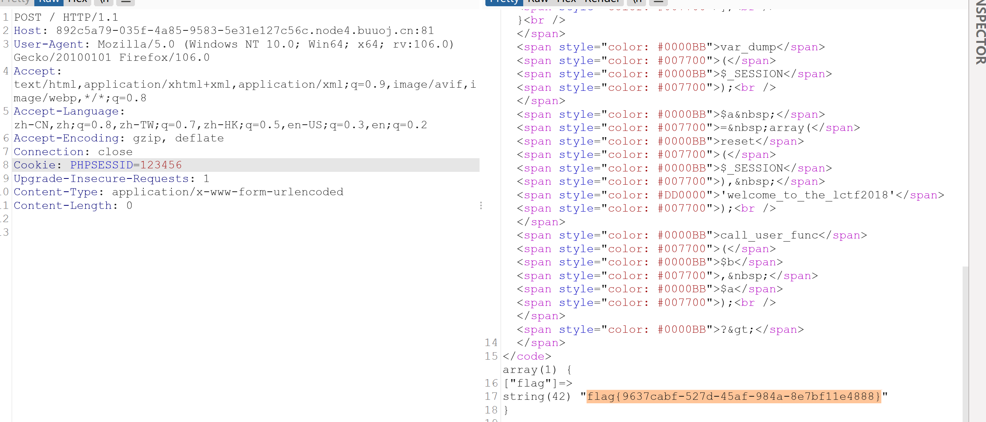This screenshot has width=986, height=422.
Task: Click the ["flag"]=> array key line
Action: (538, 383)
